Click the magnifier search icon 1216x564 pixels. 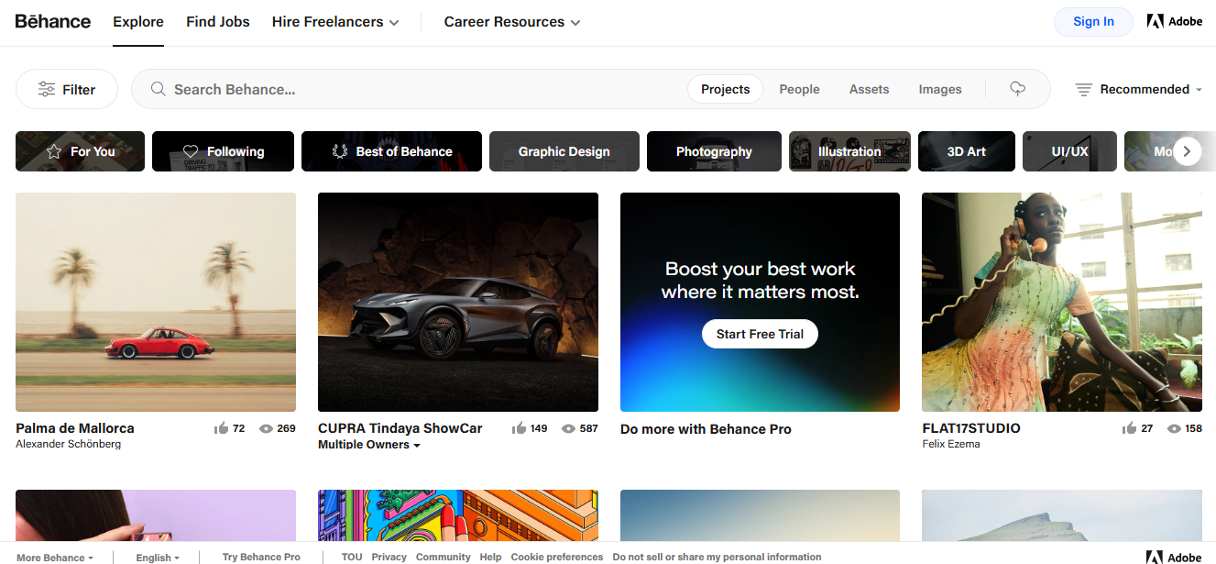pyautogui.click(x=159, y=89)
